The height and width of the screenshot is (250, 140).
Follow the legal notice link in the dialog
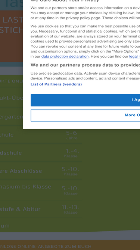135,57
